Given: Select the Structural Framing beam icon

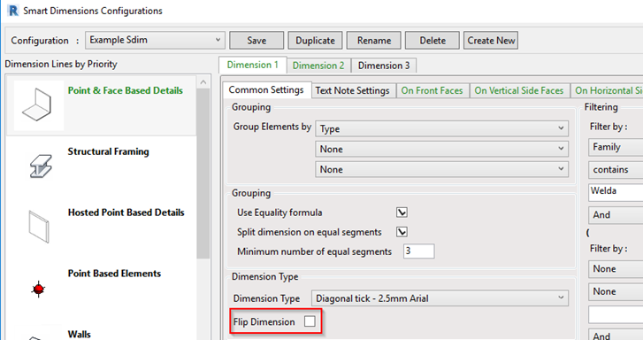Looking at the screenshot, I should point(40,166).
